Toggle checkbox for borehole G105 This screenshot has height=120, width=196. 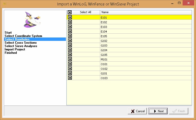click(x=70, y=55)
